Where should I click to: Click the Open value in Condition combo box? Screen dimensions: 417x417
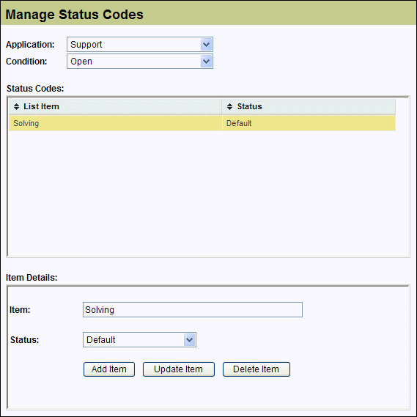pyautogui.click(x=81, y=62)
